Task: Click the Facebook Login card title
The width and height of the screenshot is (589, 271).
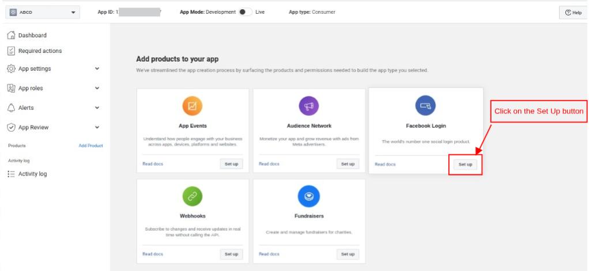Action: [x=426, y=125]
